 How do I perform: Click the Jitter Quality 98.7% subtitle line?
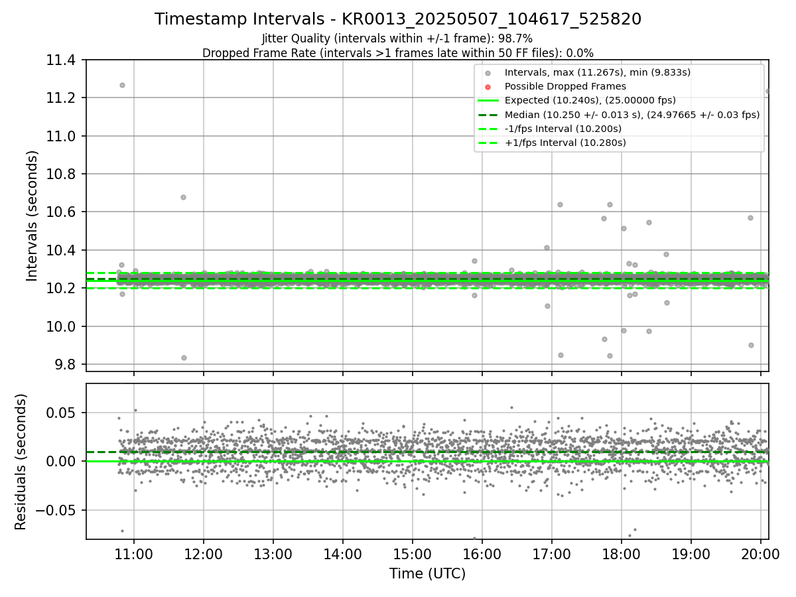(x=397, y=38)
